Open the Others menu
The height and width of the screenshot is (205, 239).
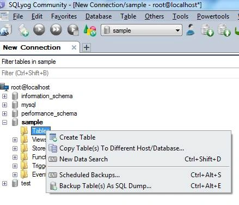coord(154,16)
